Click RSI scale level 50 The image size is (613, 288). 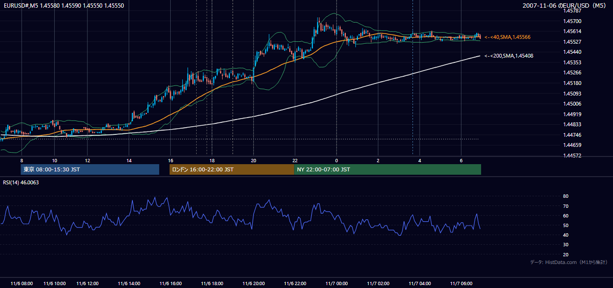pos(566,225)
